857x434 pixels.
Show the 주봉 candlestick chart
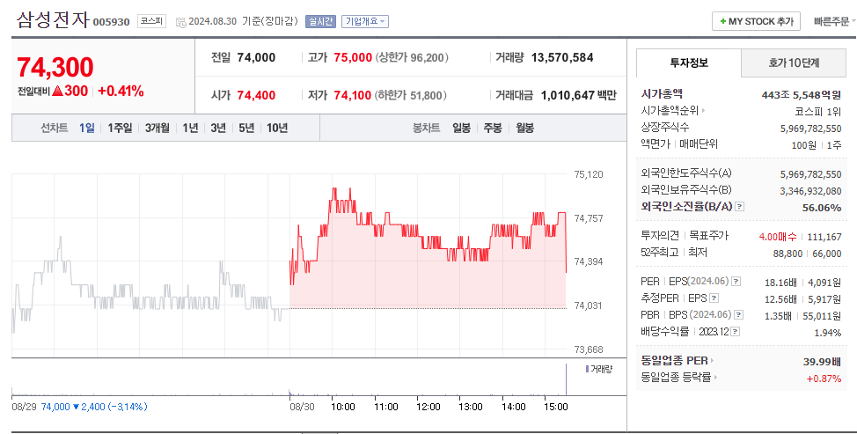tap(493, 128)
